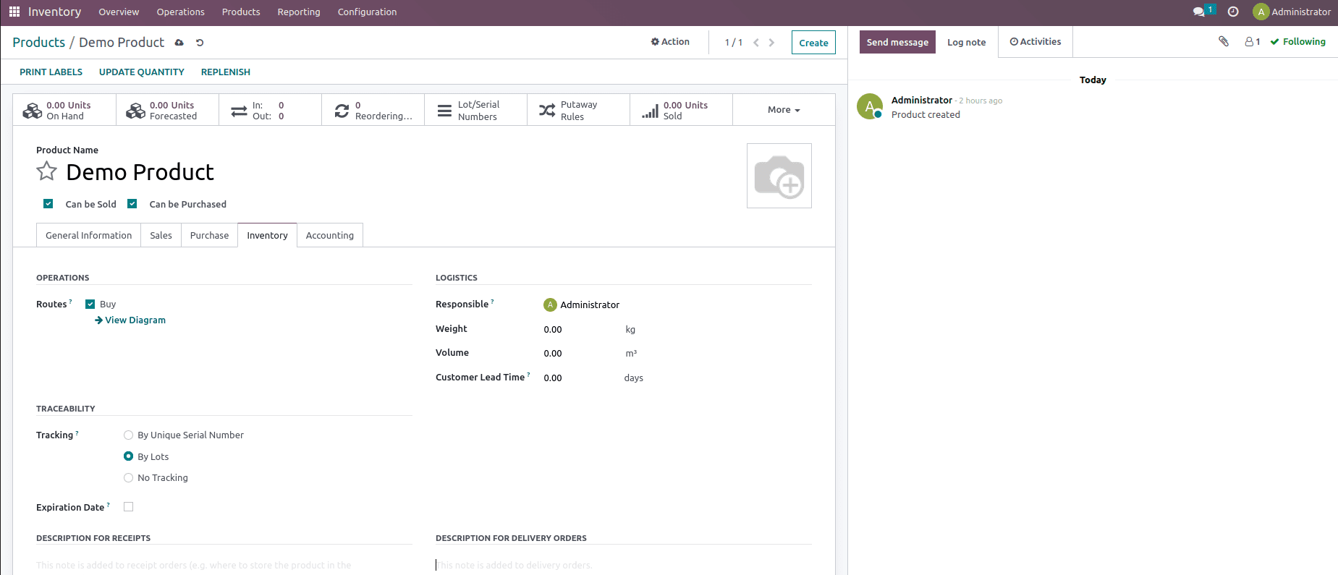Screen dimensions: 1338x575
Task: Click Send message button
Action: (897, 42)
